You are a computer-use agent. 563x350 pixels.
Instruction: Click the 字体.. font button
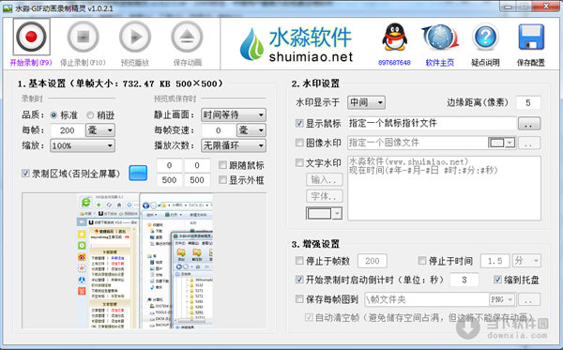pyautogui.click(x=325, y=196)
